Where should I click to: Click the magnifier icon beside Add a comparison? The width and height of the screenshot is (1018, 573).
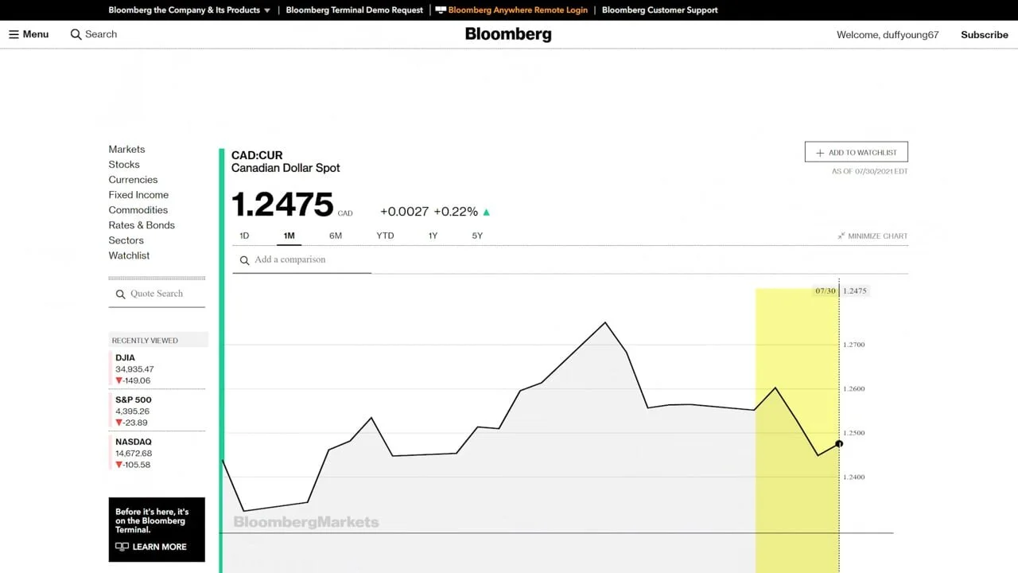[x=245, y=260]
